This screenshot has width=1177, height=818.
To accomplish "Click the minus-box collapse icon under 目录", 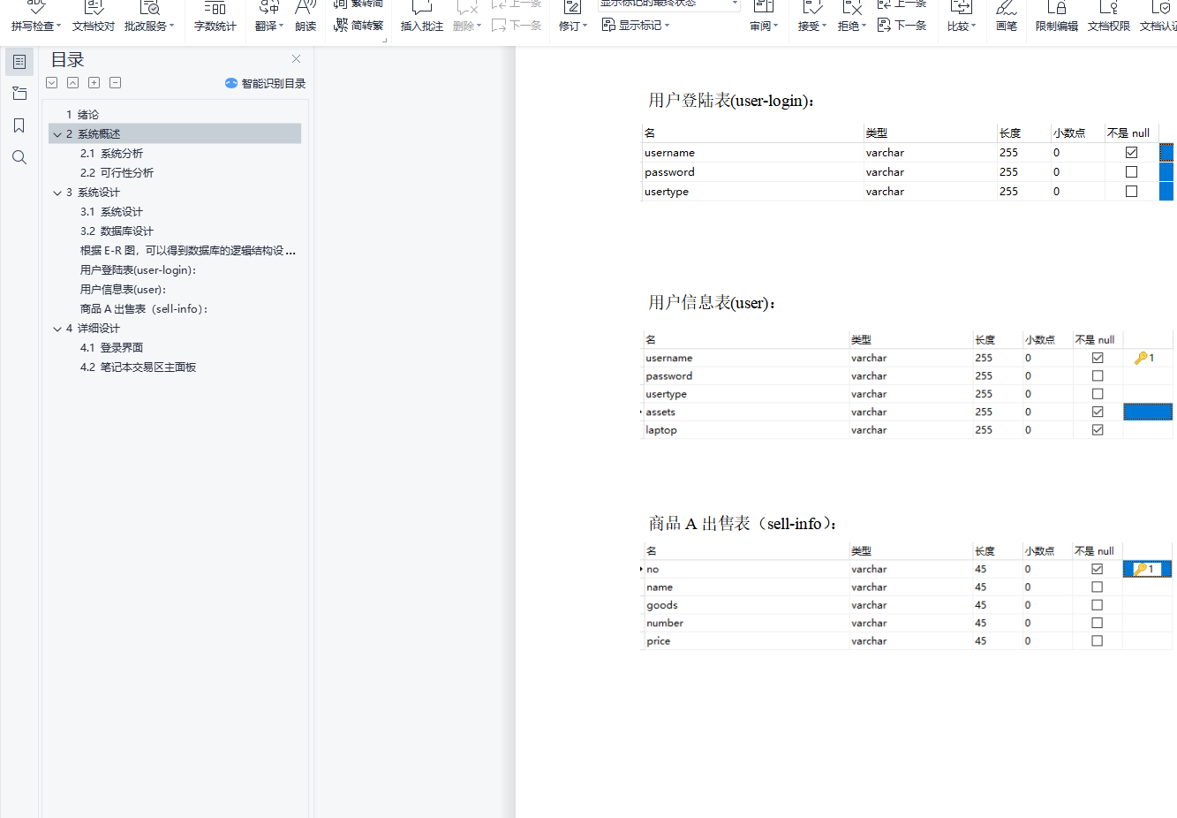I will pyautogui.click(x=115, y=83).
